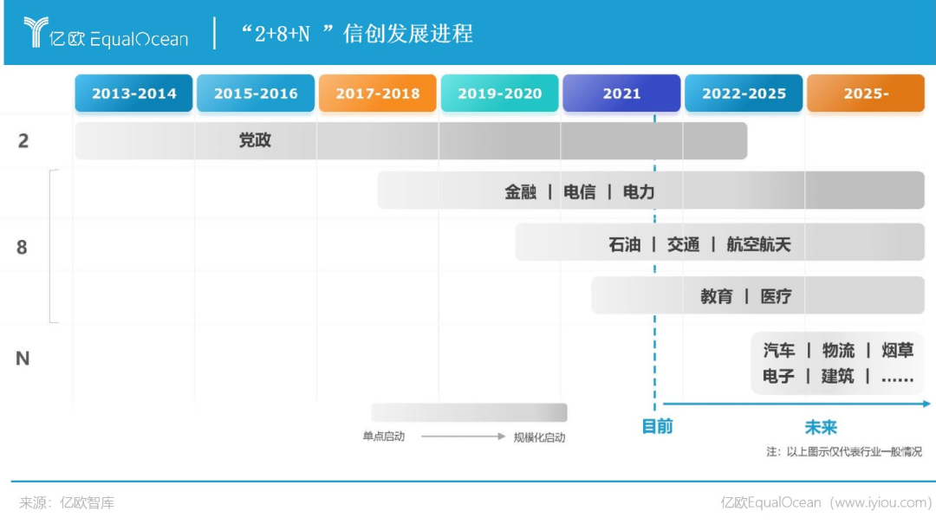Select the purple 2021 period tab

pyautogui.click(x=621, y=93)
